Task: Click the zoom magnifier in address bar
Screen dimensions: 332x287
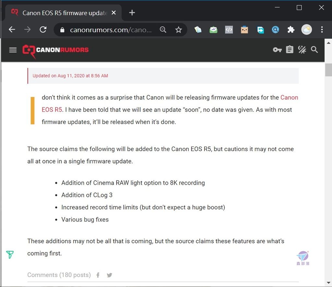Action: (x=163, y=29)
